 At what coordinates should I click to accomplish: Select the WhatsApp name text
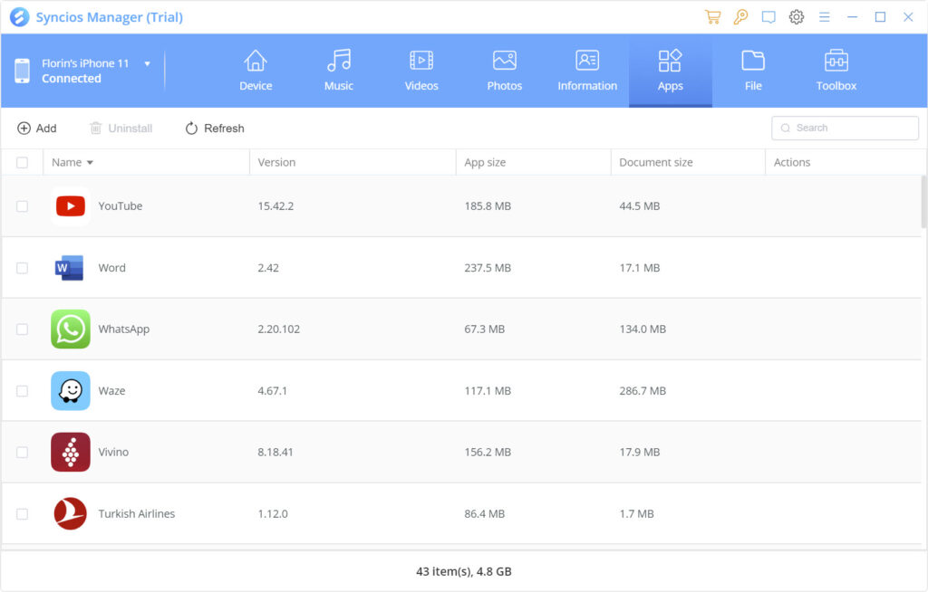pyautogui.click(x=123, y=329)
